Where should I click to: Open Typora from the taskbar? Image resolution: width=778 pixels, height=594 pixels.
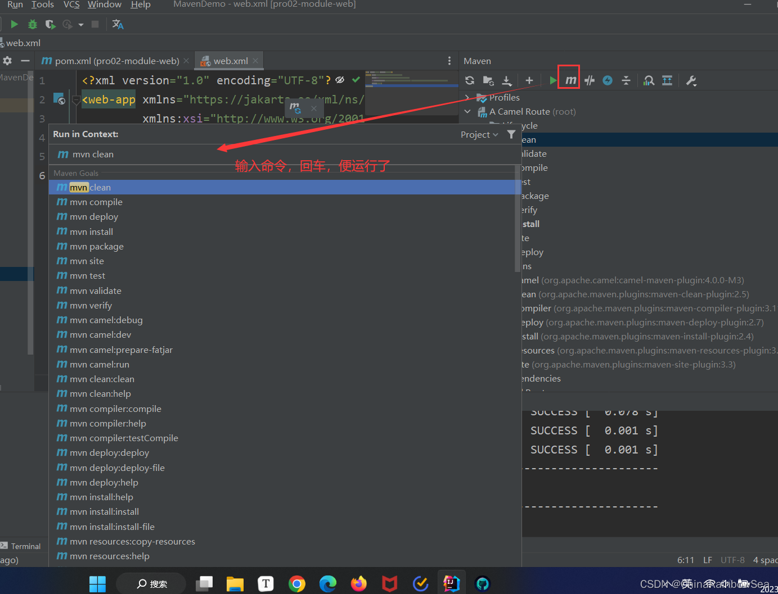coord(266,583)
